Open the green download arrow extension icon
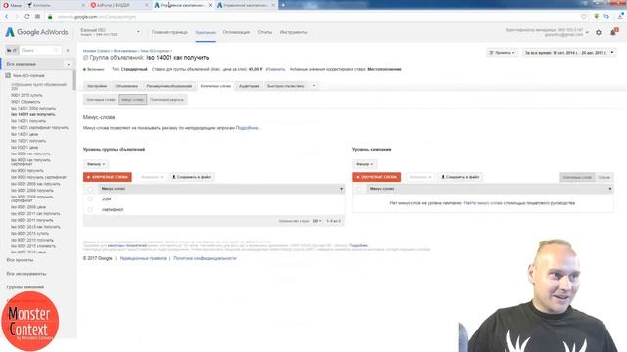627x352 pixels. [597, 17]
